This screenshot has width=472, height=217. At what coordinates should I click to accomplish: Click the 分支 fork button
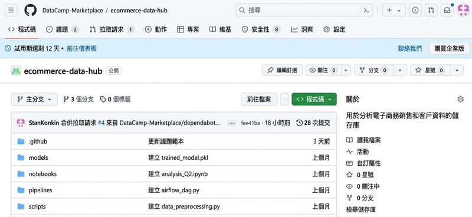pos(374,70)
